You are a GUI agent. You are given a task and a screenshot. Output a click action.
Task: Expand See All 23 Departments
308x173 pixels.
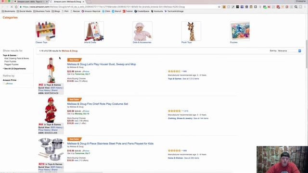coord(15,69)
